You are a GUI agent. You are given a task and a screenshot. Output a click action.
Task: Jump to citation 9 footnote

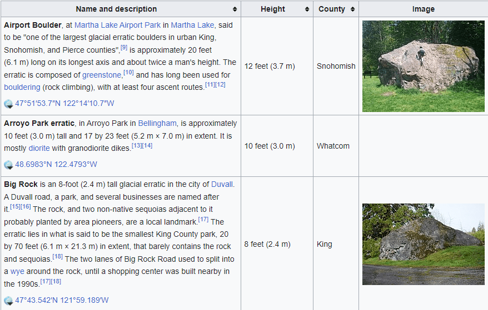[x=124, y=48]
